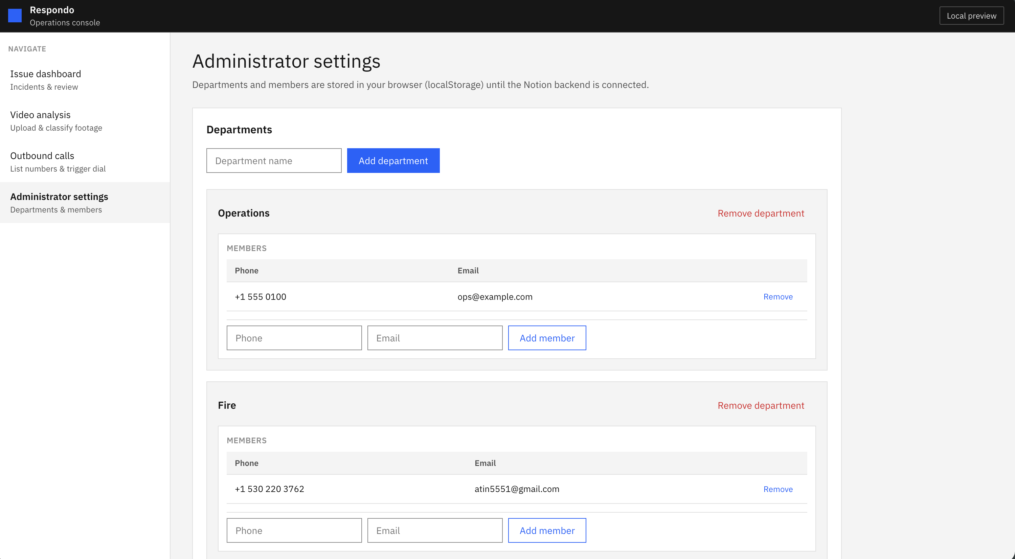The width and height of the screenshot is (1015, 559).
Task: Click Phone field under Fire members
Action: click(x=294, y=530)
